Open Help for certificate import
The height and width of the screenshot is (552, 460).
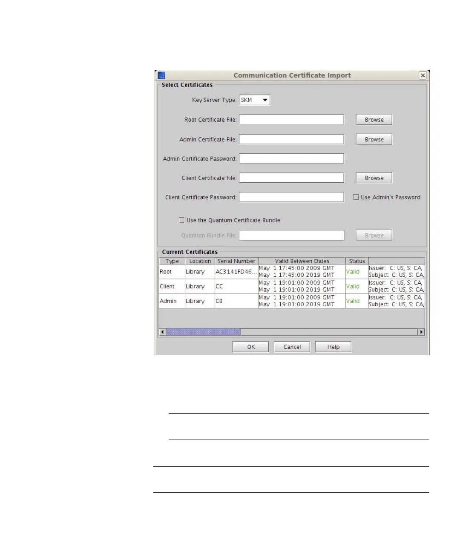pos(333,347)
